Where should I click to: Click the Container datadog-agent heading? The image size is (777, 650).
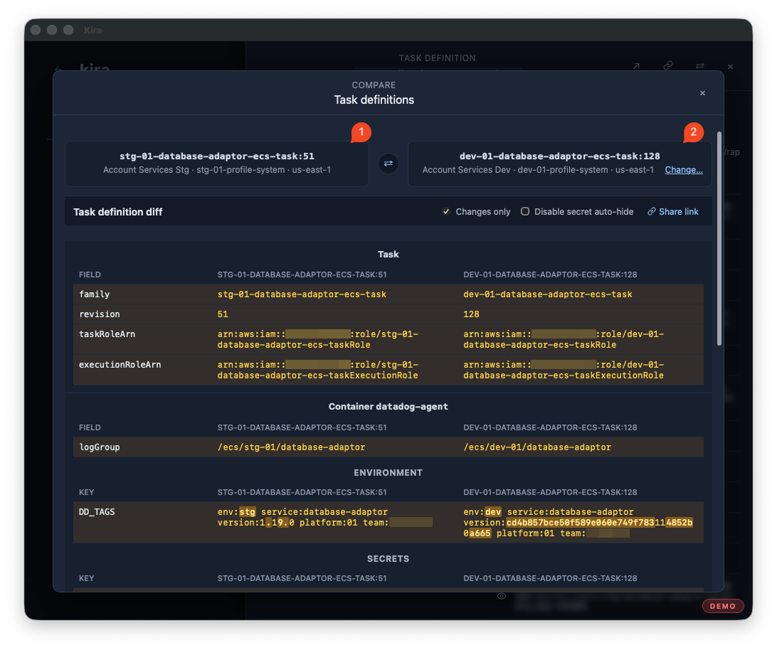click(388, 407)
